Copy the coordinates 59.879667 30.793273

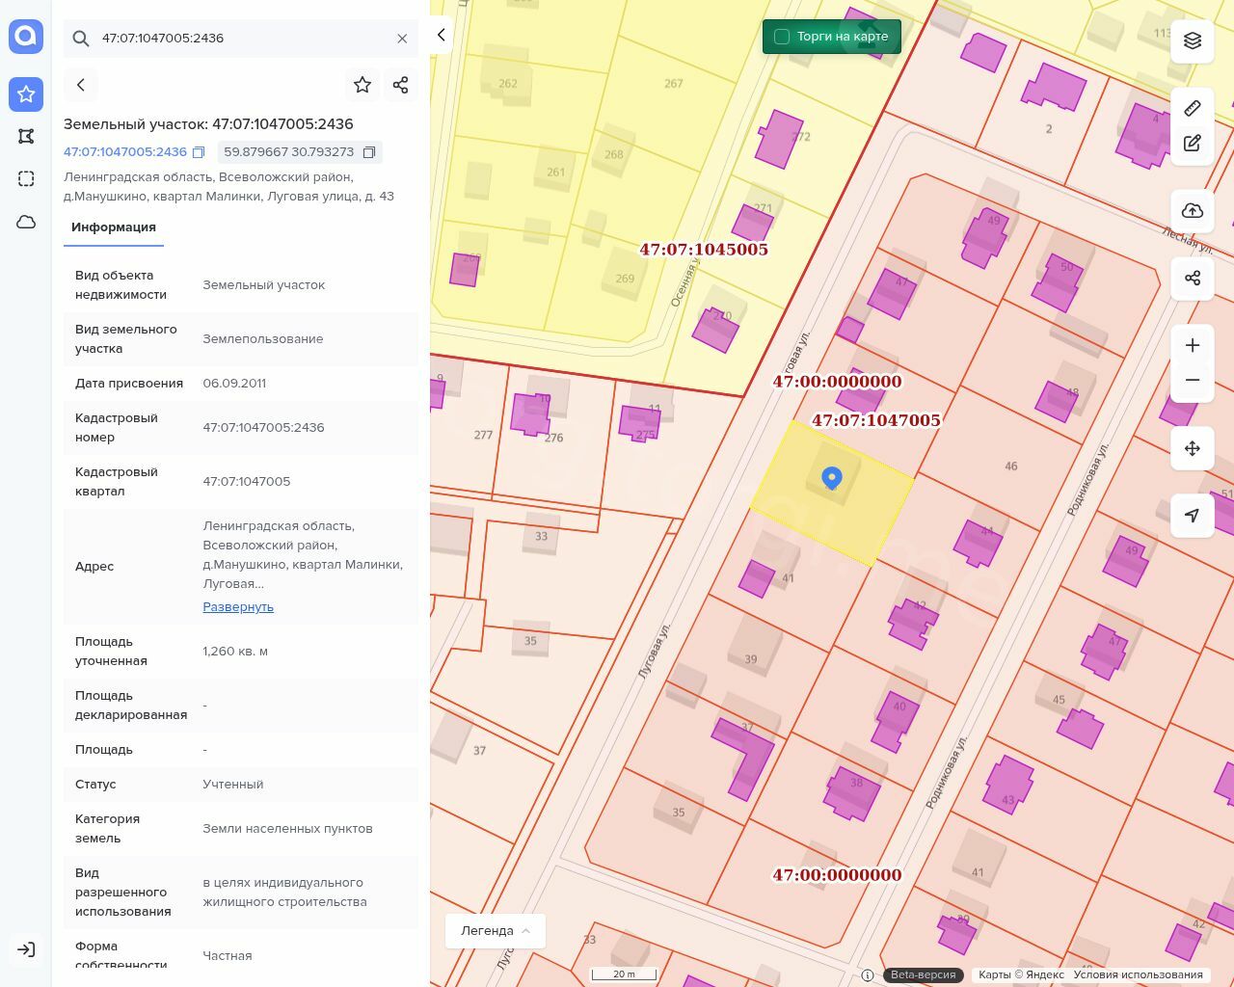[369, 152]
